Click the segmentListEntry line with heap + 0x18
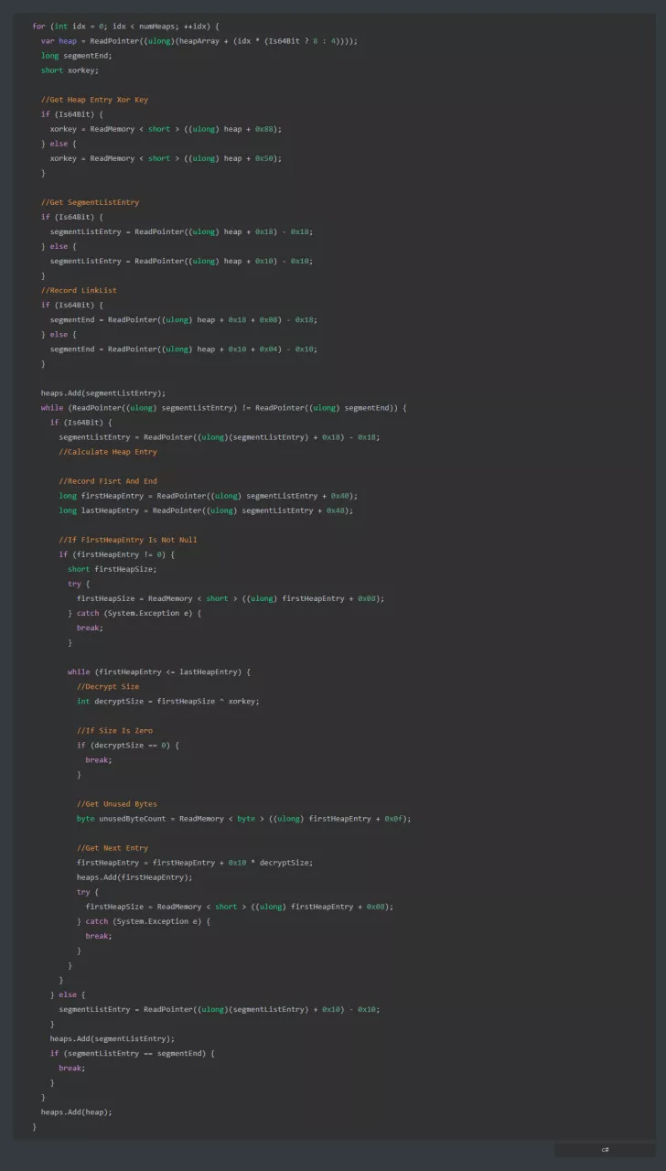 181,231
